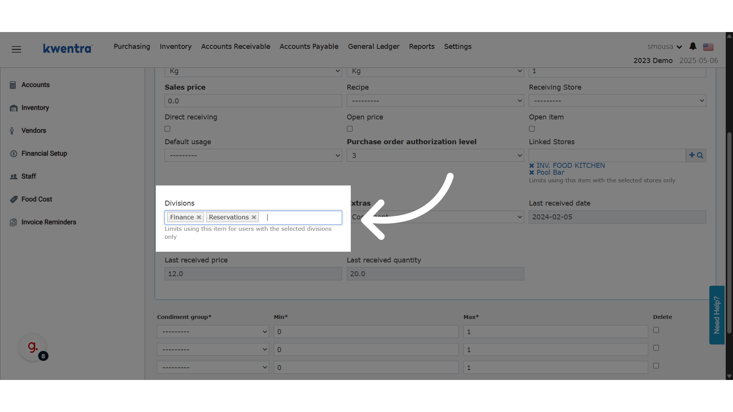733x412 pixels.
Task: Open the Recipe dropdown
Action: 435,101
